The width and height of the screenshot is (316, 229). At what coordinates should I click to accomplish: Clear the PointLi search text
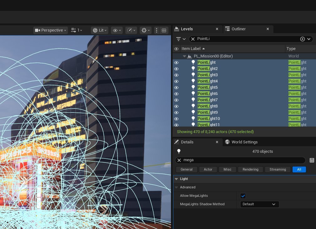point(193,39)
